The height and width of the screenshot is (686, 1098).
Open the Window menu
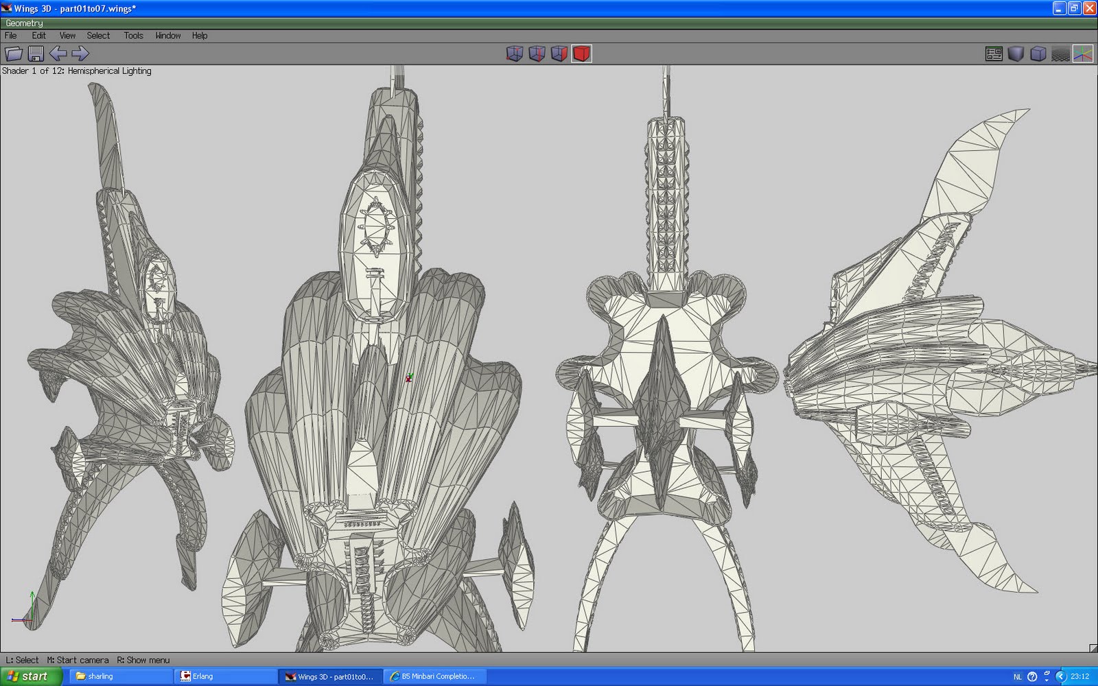coord(167,36)
